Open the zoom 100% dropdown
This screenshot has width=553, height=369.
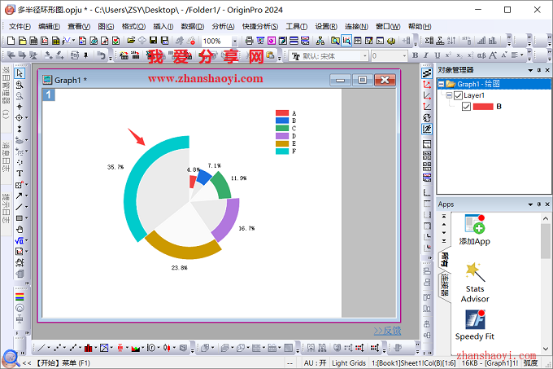coord(234,42)
